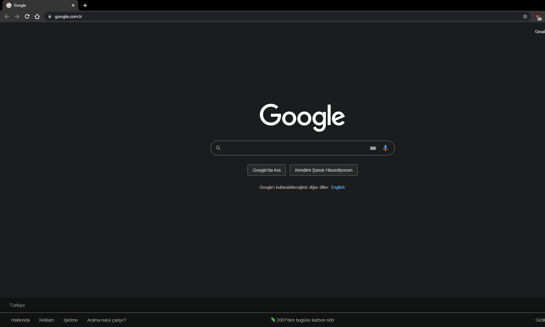Bookmark this page with the star icon
545x327 pixels.
tap(525, 16)
